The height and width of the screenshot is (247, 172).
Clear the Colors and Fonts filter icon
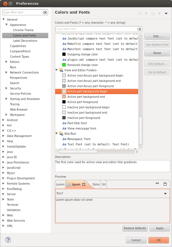(x=139, y=29)
